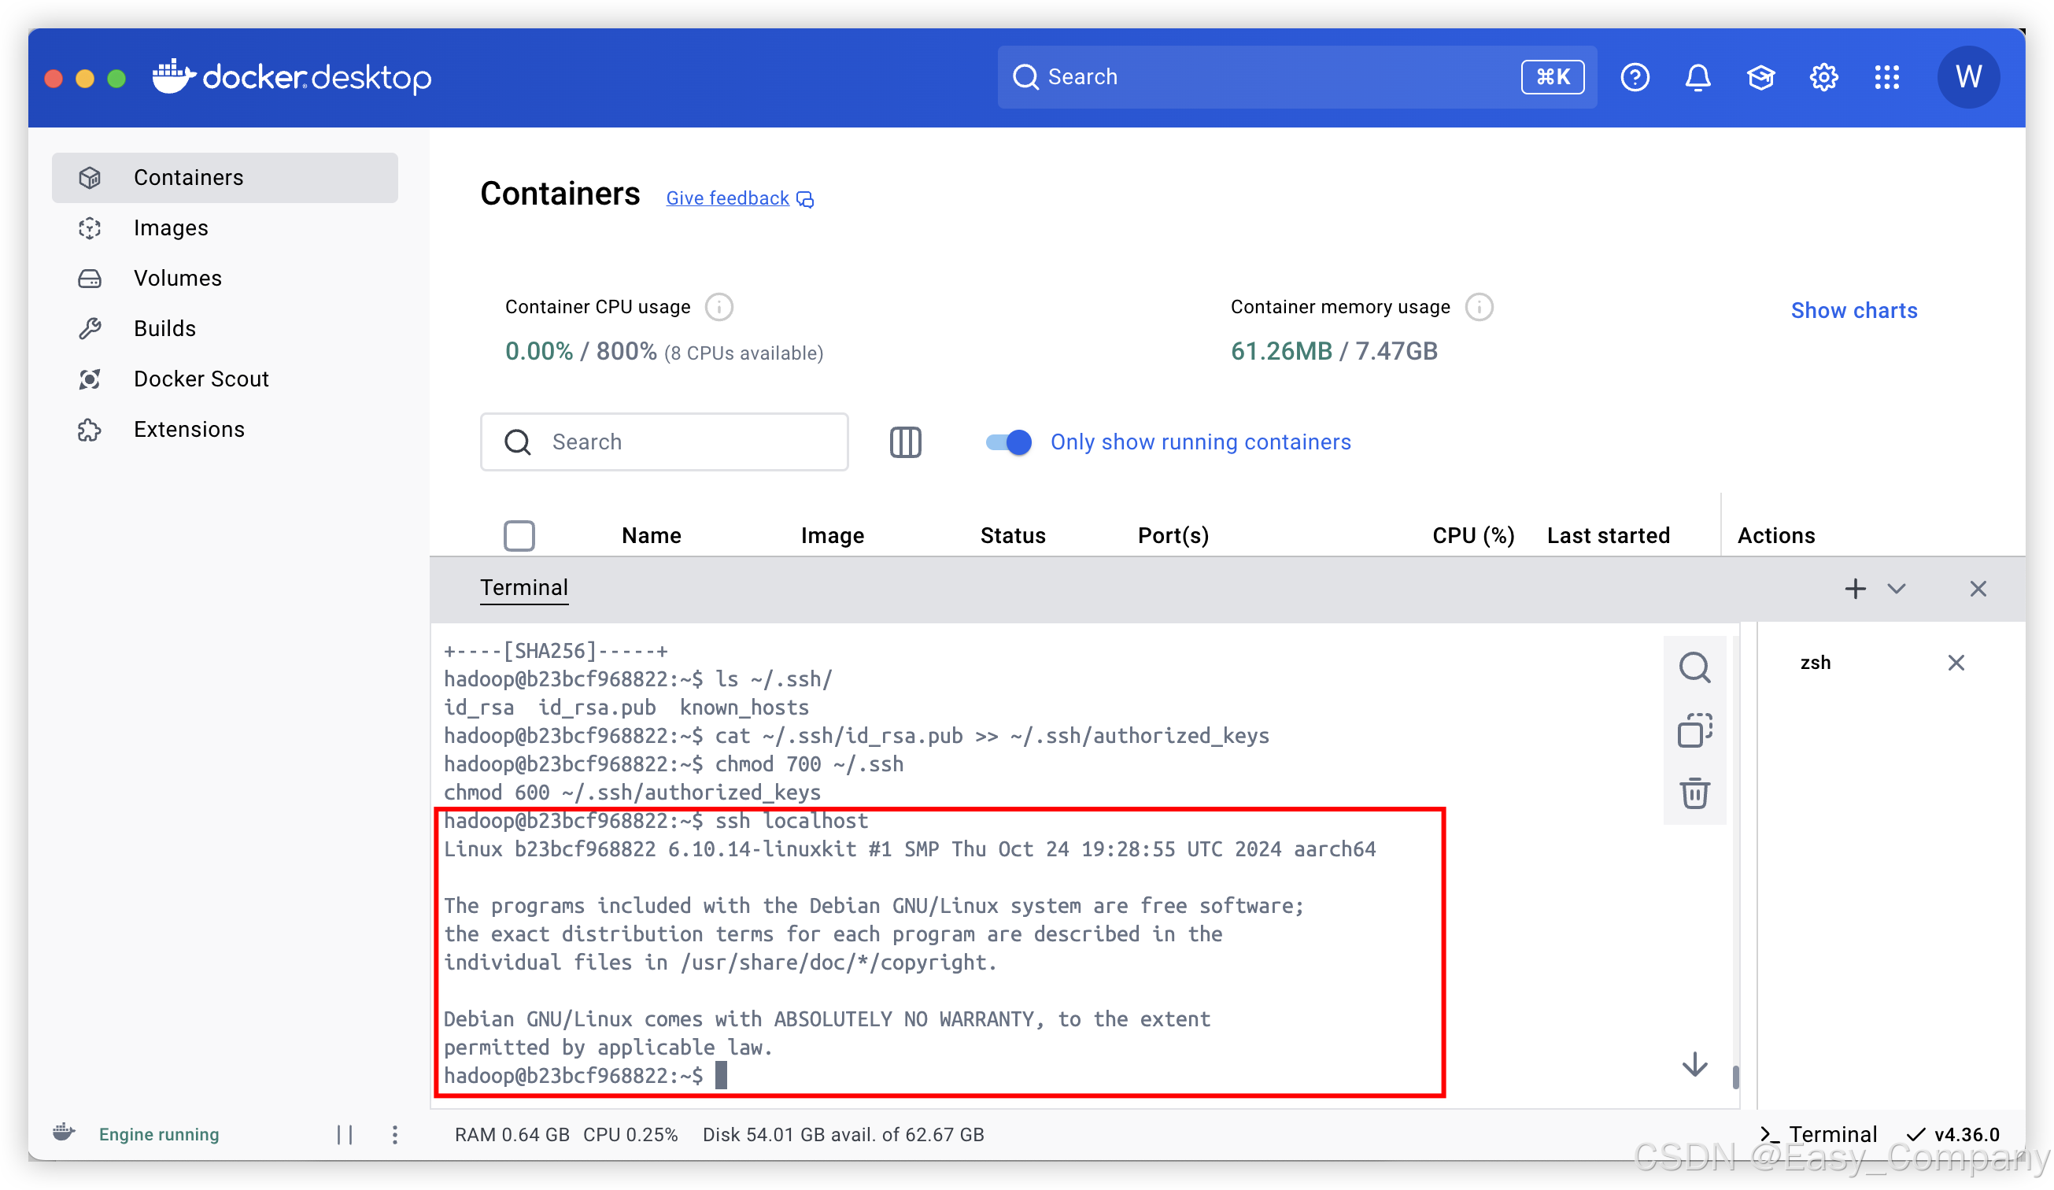
Task: Add a new terminal session with plus
Action: pyautogui.click(x=1855, y=589)
